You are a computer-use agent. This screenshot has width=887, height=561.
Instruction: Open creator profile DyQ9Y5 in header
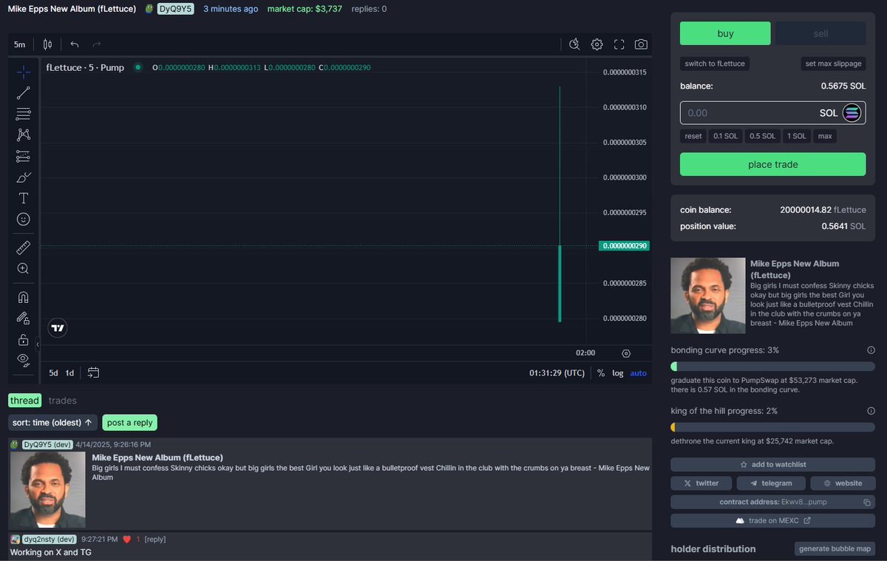[x=175, y=9]
